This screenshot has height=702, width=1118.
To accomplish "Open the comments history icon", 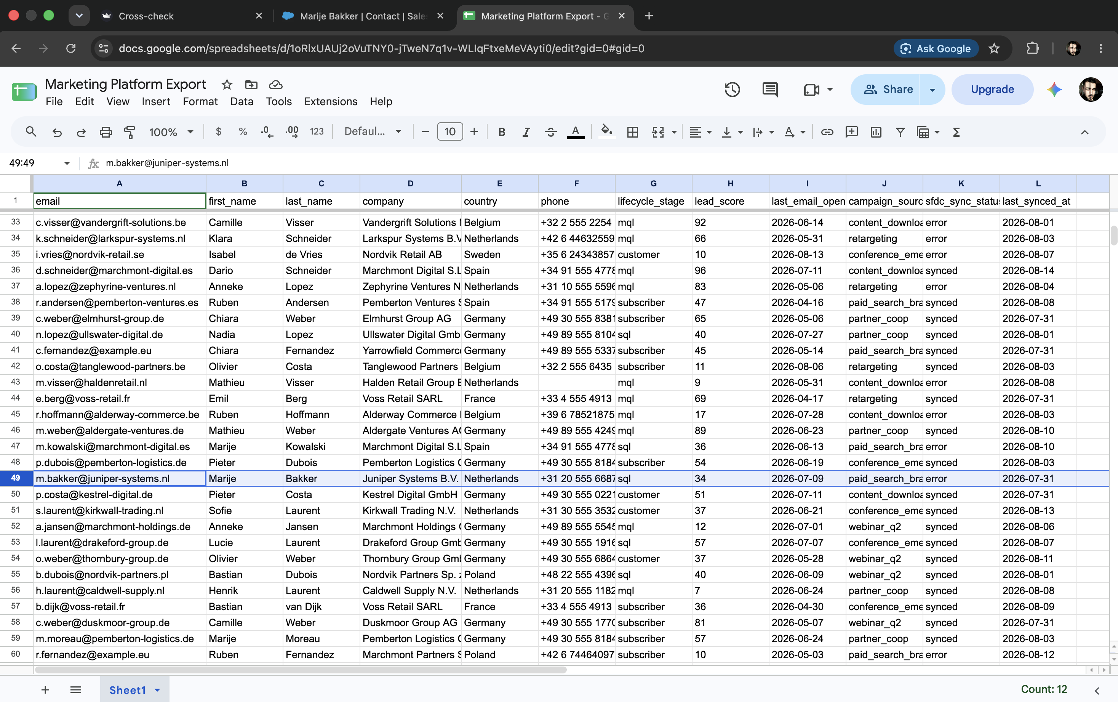I will [x=770, y=89].
